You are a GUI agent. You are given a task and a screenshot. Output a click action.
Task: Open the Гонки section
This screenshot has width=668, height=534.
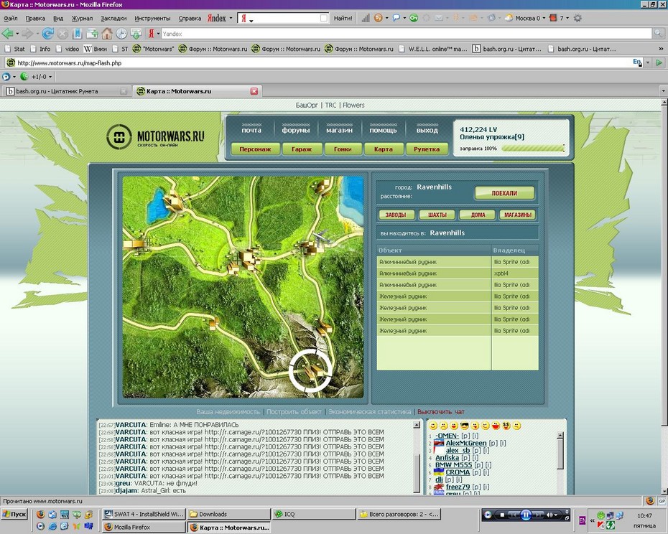click(343, 149)
